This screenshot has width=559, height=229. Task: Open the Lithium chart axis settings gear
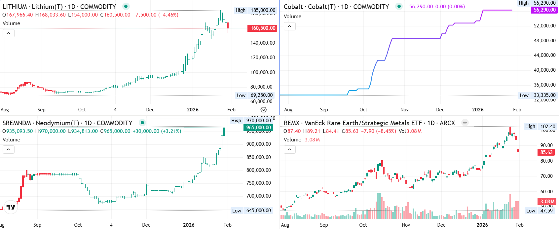click(x=263, y=110)
